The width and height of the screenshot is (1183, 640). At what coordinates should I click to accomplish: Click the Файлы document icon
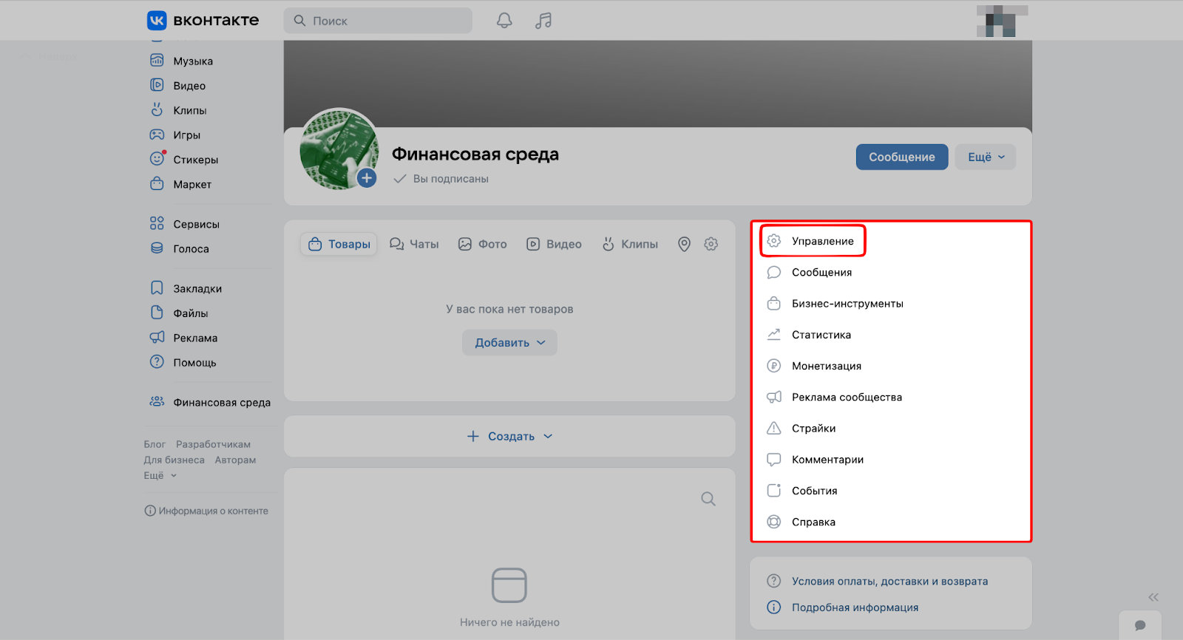coord(157,313)
